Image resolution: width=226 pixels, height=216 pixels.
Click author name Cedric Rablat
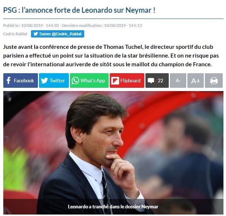coord(15,34)
